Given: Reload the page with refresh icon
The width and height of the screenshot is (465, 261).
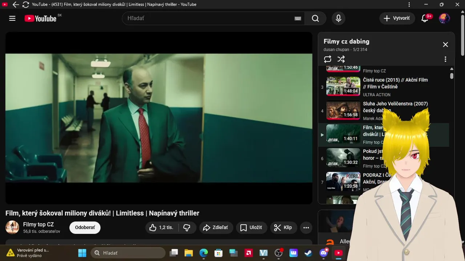Looking at the screenshot, I should (x=26, y=4).
